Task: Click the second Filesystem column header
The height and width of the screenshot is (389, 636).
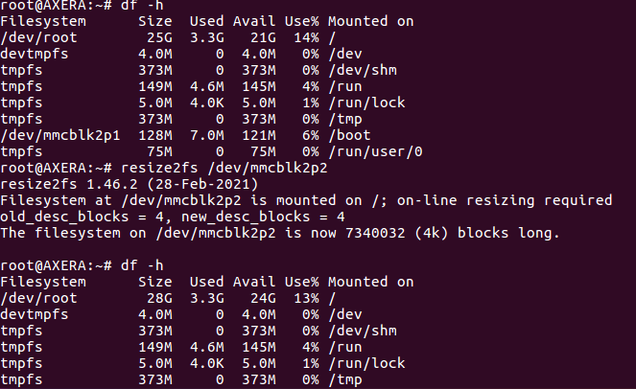Action: click(43, 282)
